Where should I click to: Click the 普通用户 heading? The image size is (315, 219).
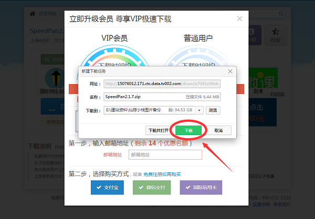click(x=198, y=38)
